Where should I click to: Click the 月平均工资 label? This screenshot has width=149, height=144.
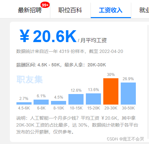(x=93, y=40)
